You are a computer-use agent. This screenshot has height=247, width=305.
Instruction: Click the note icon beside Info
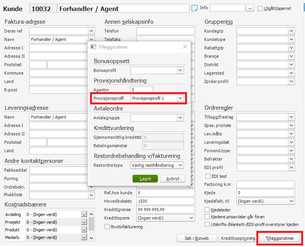coord(195,8)
